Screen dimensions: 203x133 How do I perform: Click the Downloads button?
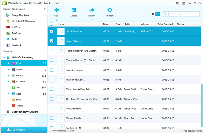24,130
